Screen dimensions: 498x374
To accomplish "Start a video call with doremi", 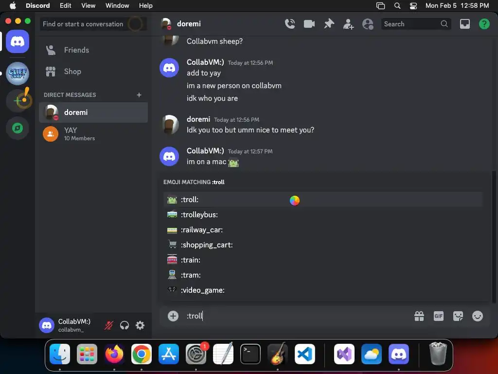I will coord(309,24).
